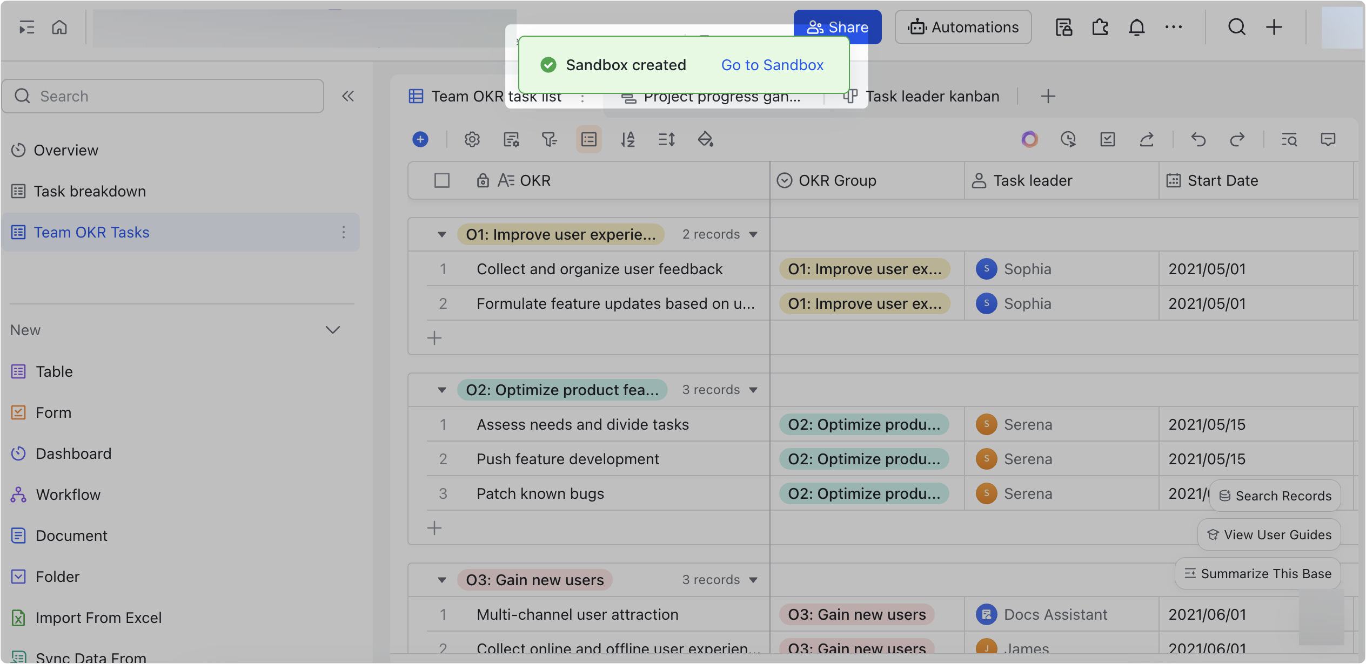Image resolution: width=1366 pixels, height=664 pixels.
Task: Open the Automations button
Action: coord(963,27)
